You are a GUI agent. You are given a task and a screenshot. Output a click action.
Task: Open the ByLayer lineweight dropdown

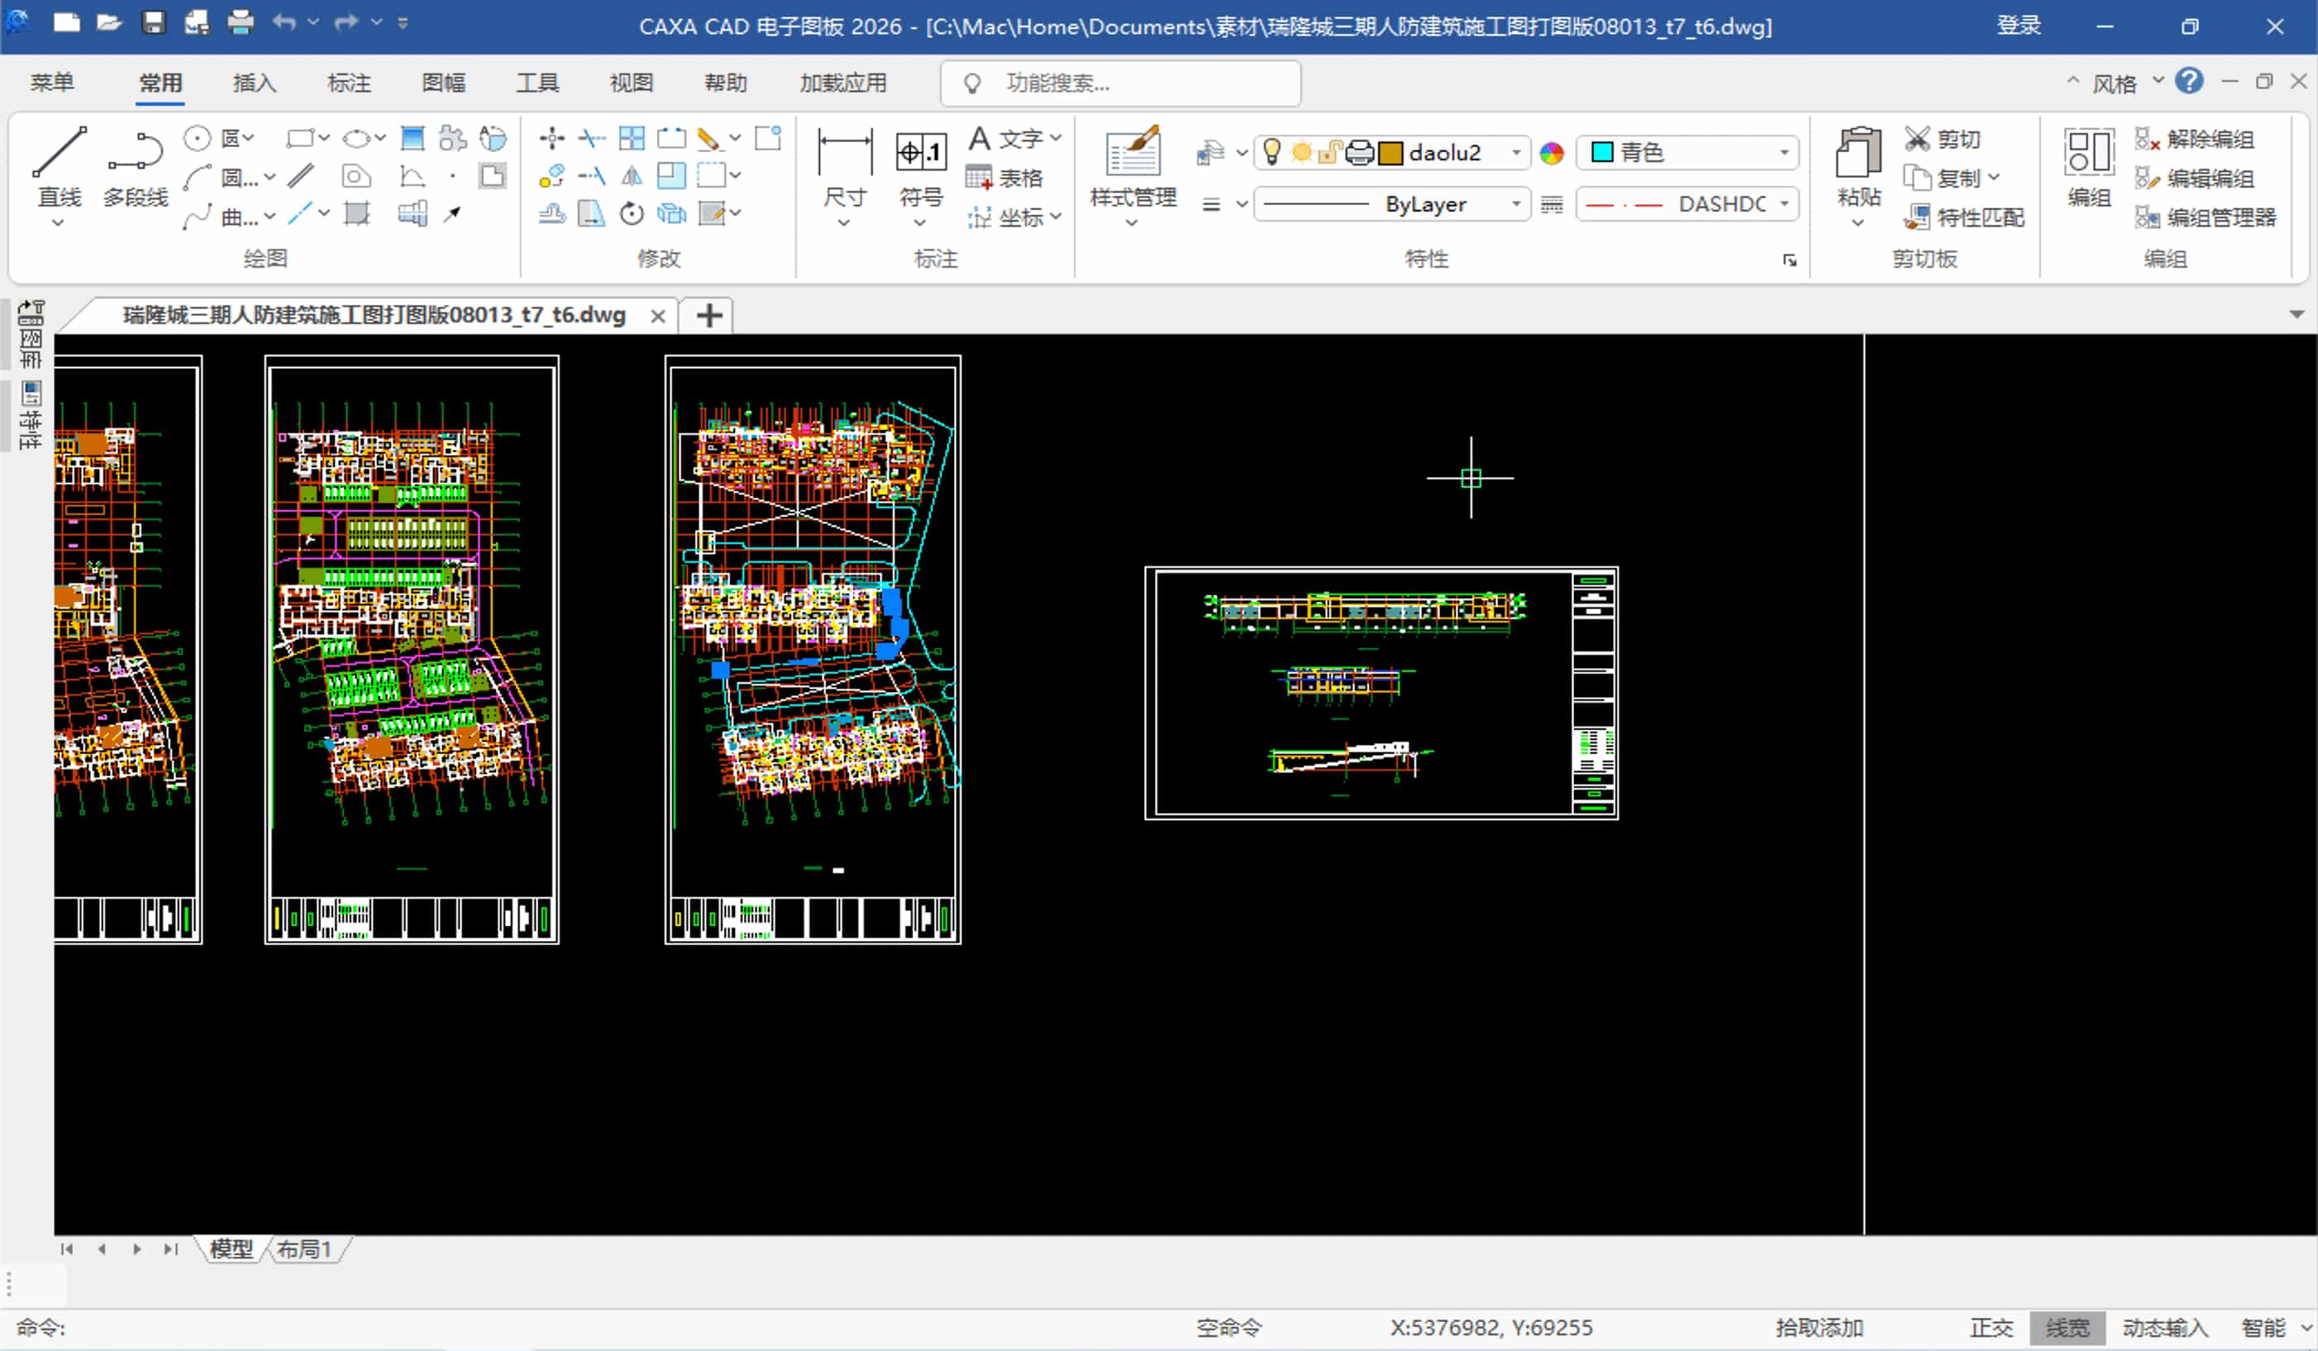tap(1515, 204)
